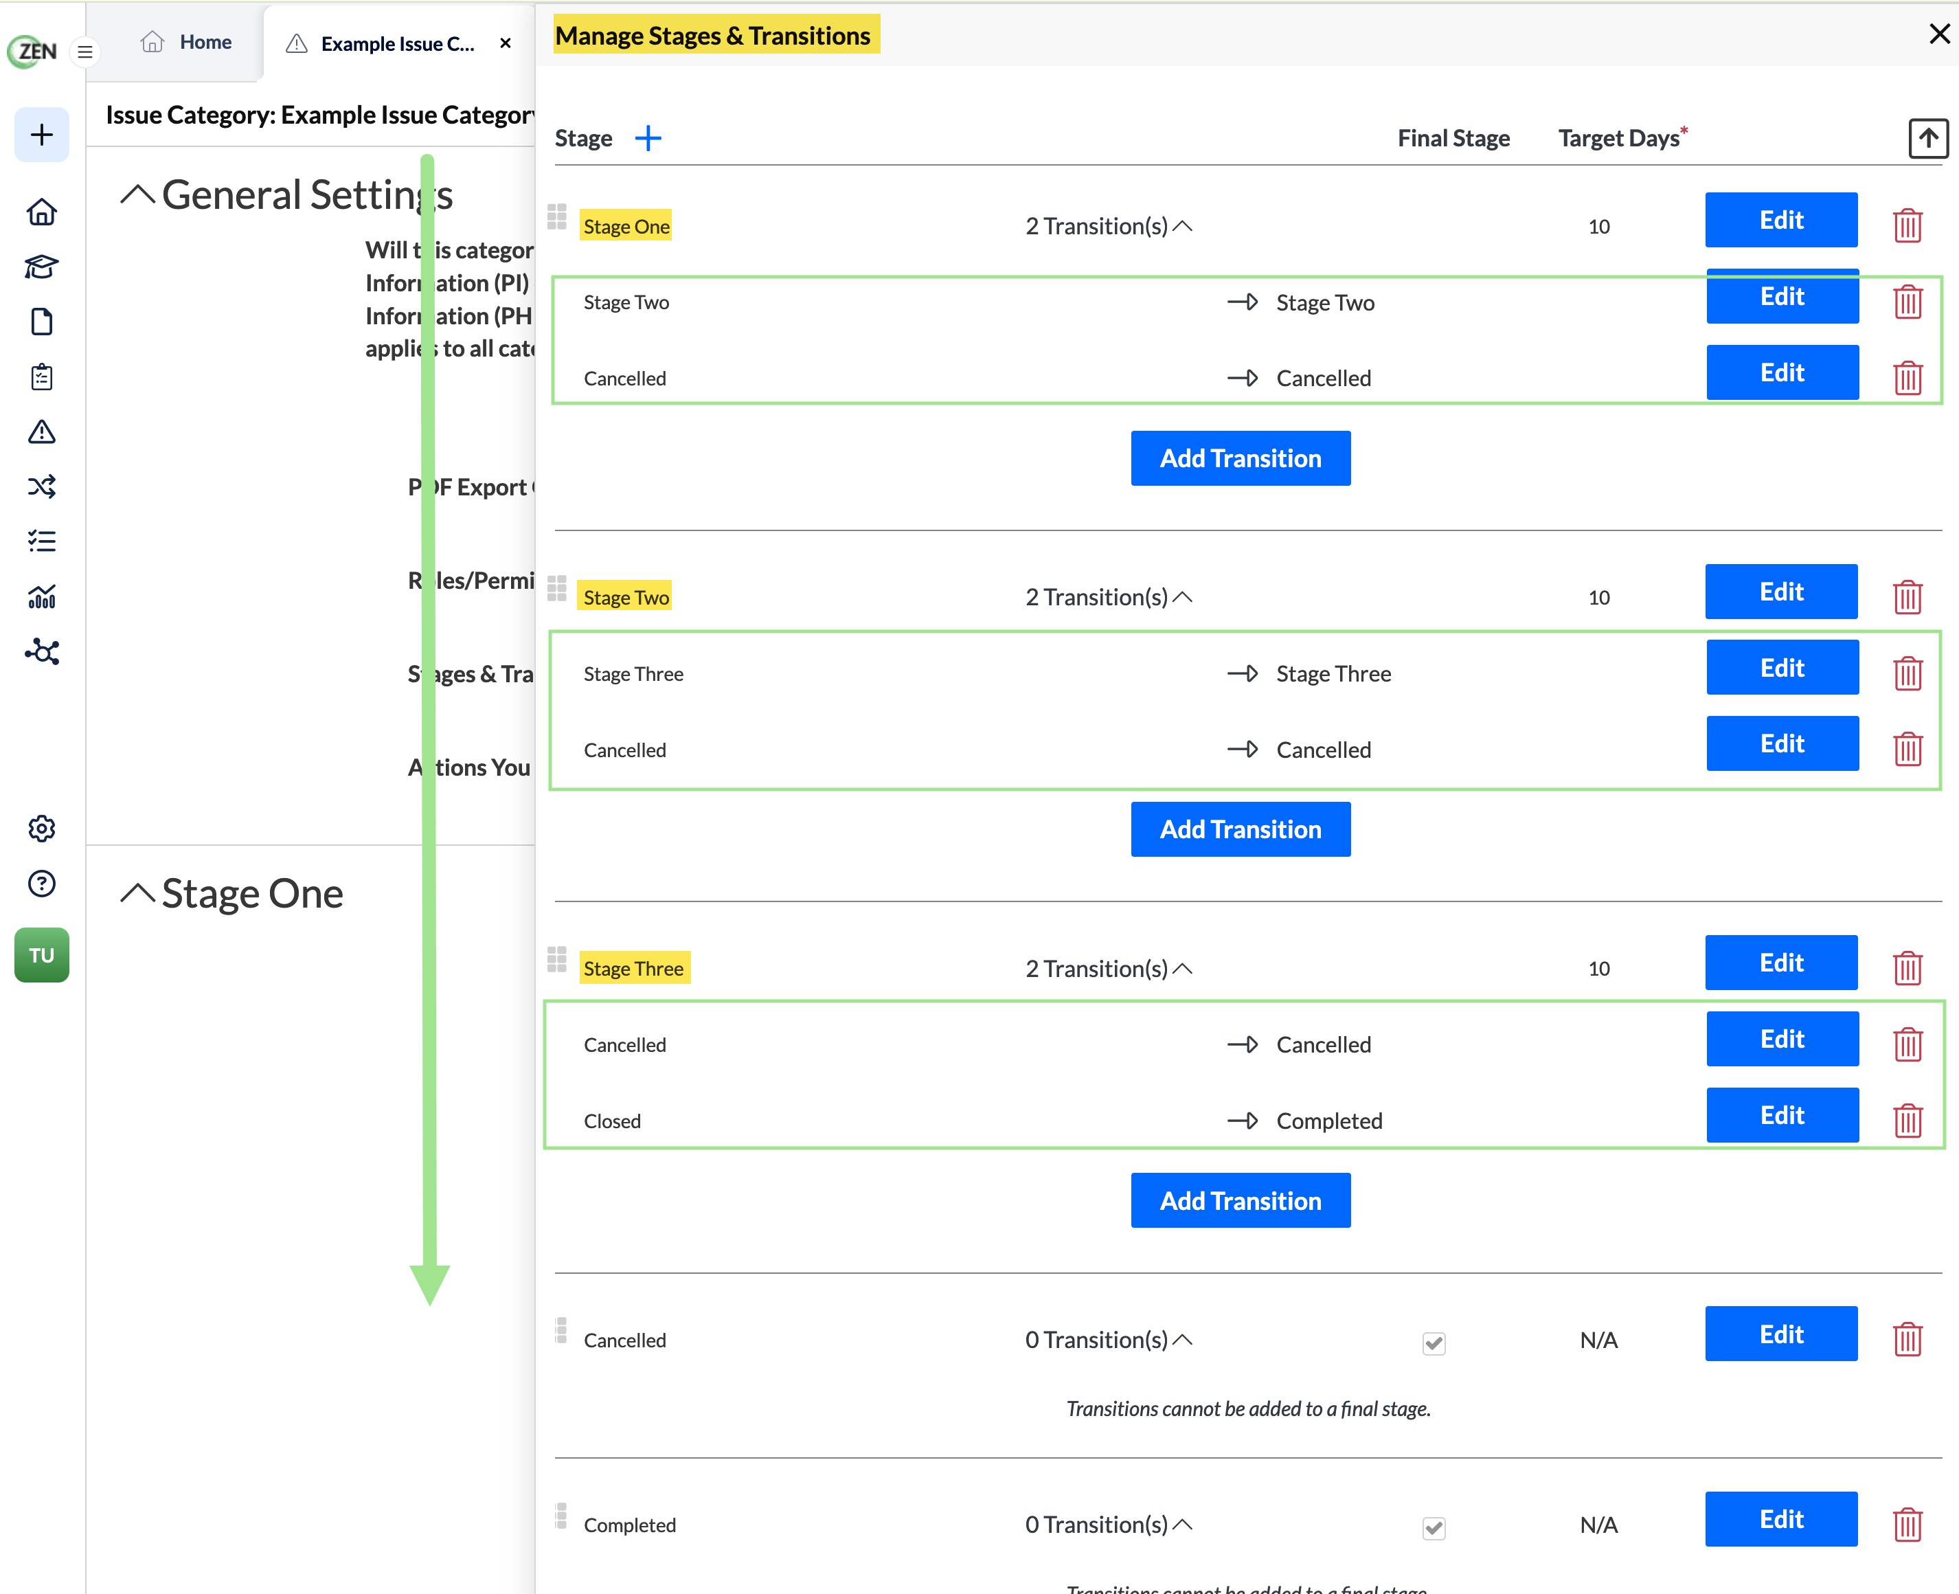Select the Example Issue C... tab

398,43
